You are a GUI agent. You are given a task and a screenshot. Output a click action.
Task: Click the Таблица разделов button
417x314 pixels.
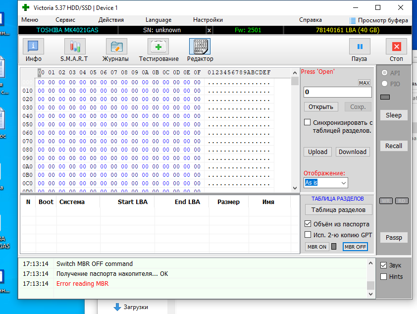[339, 210]
